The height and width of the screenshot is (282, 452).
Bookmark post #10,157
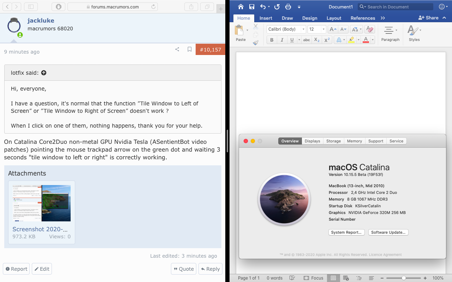189,49
